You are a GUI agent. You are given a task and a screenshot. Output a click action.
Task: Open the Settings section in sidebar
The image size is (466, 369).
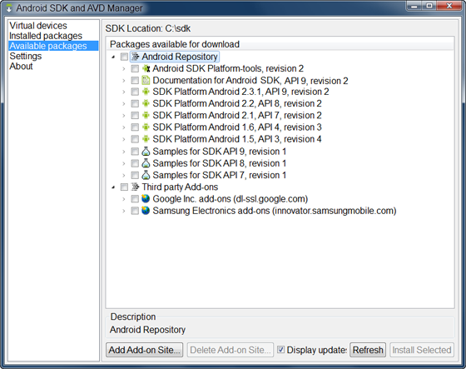(26, 56)
